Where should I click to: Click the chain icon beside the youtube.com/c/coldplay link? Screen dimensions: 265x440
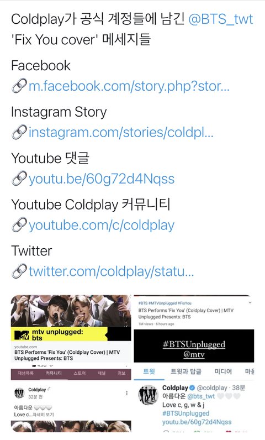click(x=19, y=224)
